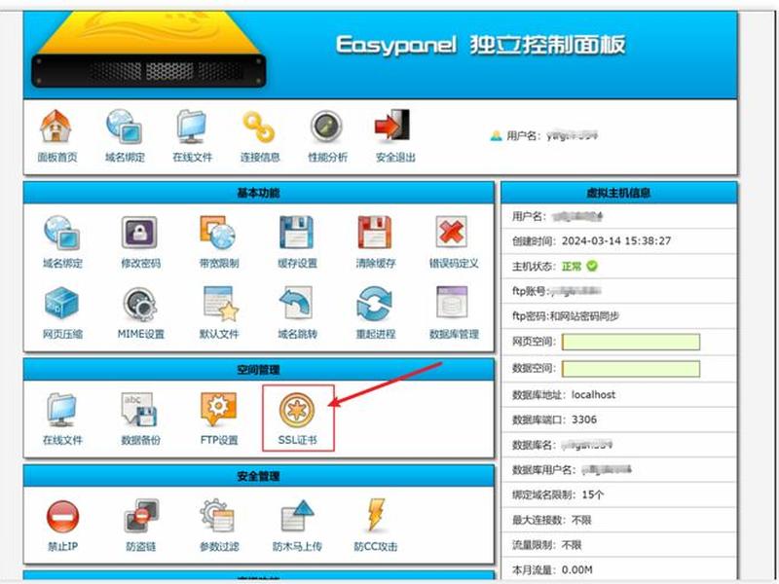Open the SSL证书 icon
The height and width of the screenshot is (584, 779).
tap(297, 410)
